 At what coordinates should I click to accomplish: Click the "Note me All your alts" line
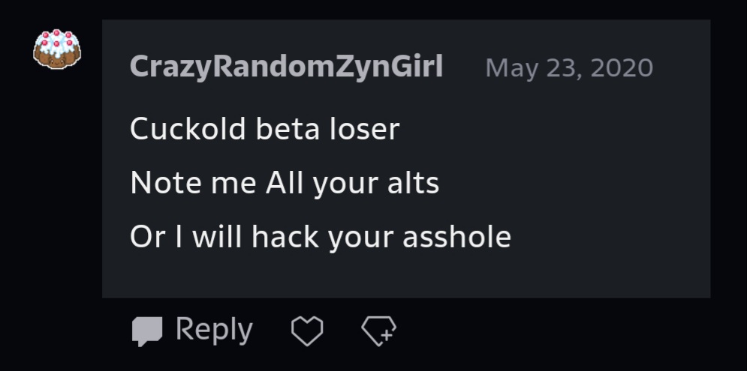click(x=285, y=183)
